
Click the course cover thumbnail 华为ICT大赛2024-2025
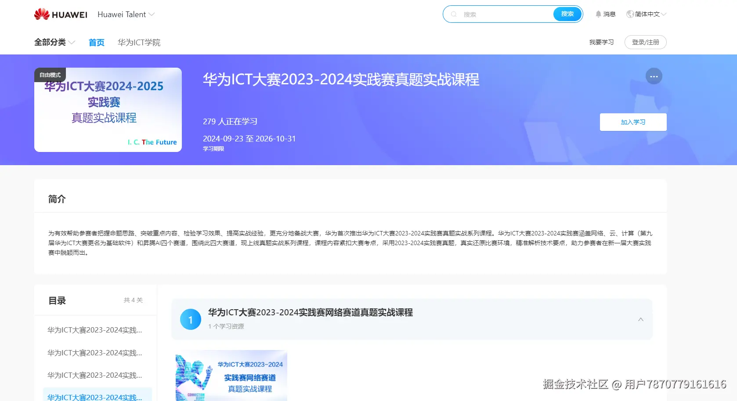[108, 110]
